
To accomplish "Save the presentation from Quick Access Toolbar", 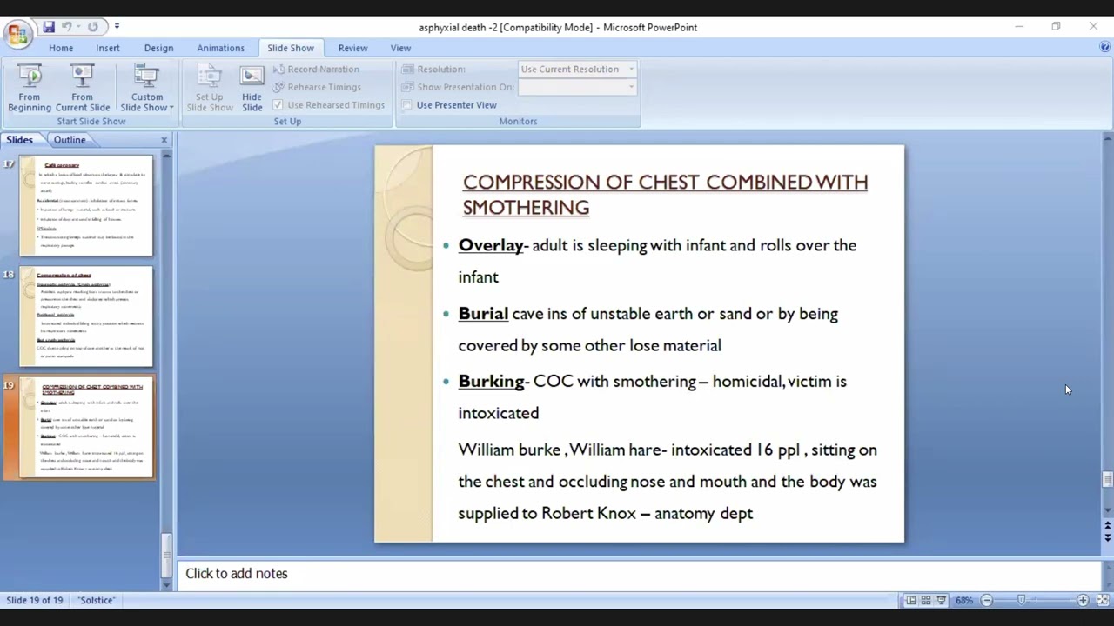I will point(49,27).
